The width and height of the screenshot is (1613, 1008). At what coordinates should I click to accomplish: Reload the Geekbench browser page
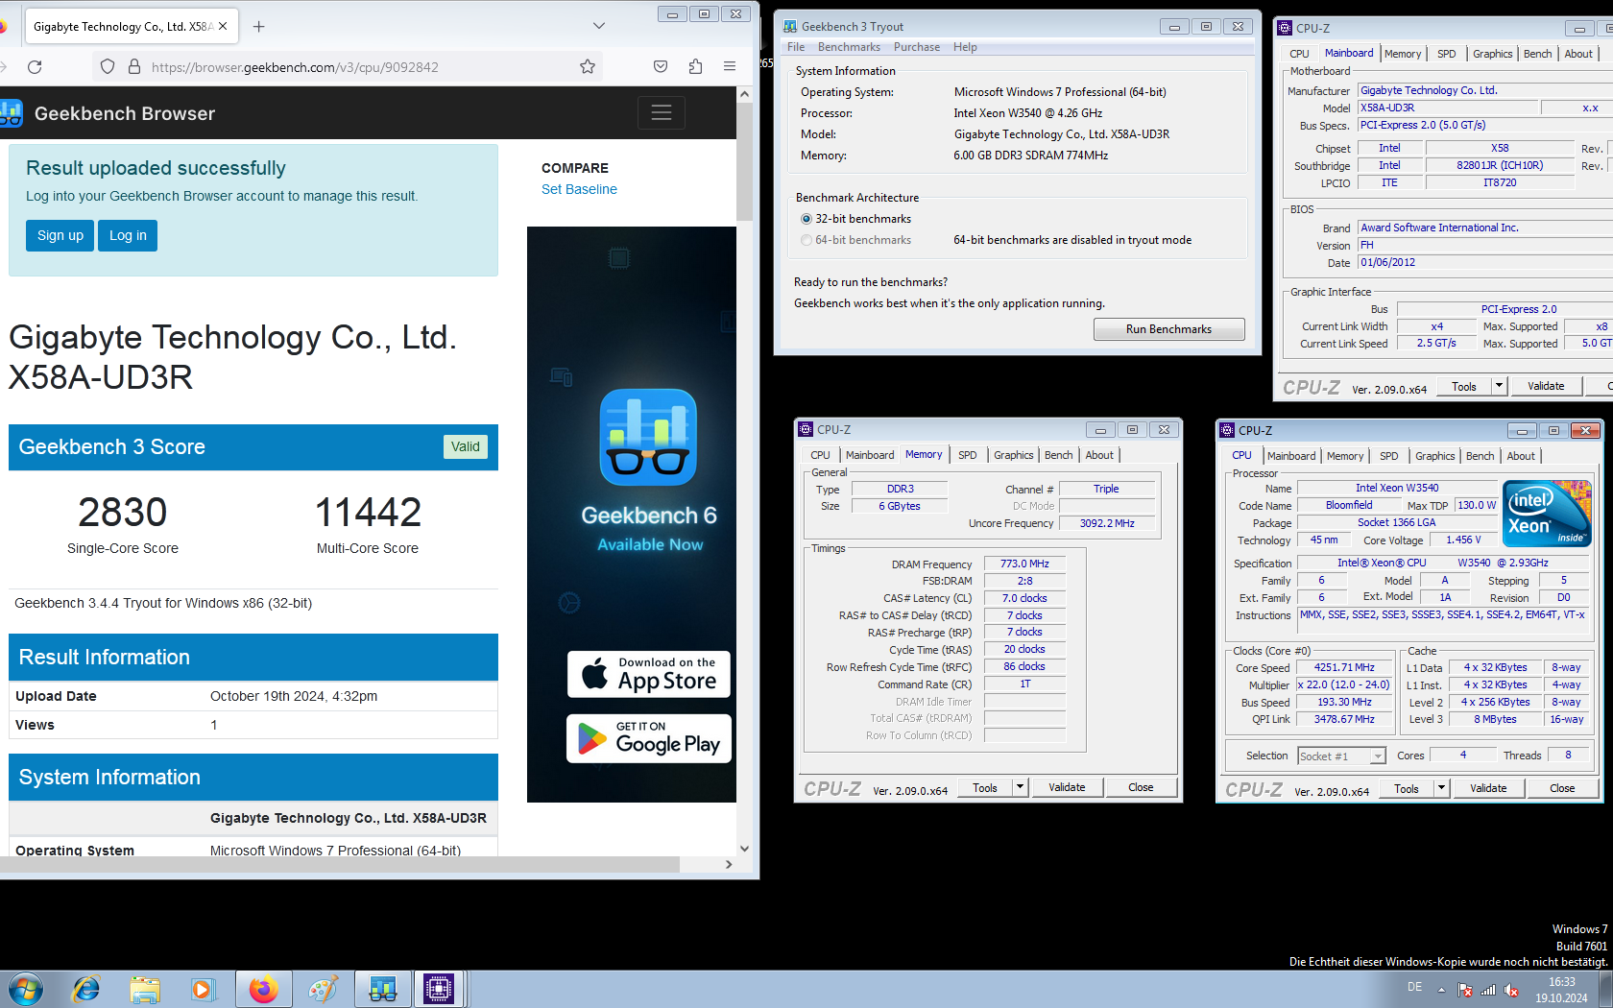point(35,66)
